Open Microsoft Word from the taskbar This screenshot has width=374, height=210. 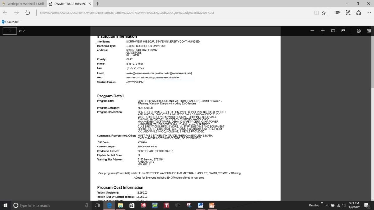tap(200, 205)
